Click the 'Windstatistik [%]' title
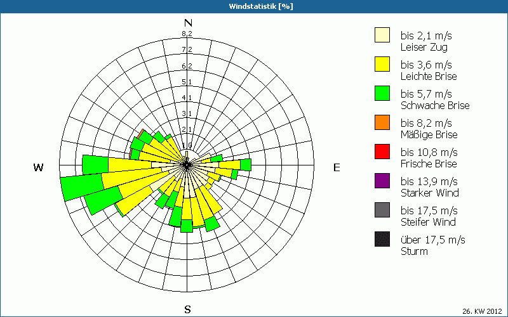This screenshot has width=508, height=317. pyautogui.click(x=261, y=6)
